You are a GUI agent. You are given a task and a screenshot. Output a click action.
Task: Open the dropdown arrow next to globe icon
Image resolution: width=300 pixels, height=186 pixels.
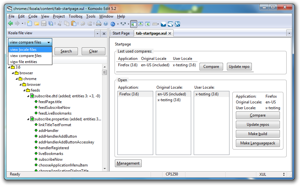point(118,24)
